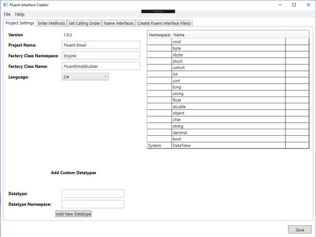Screen dimensions: 316x237
Task: Go to the Name Interfaces tab
Action: [x=118, y=23]
